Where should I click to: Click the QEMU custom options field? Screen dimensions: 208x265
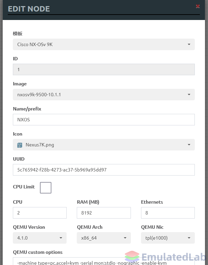tap(104, 261)
